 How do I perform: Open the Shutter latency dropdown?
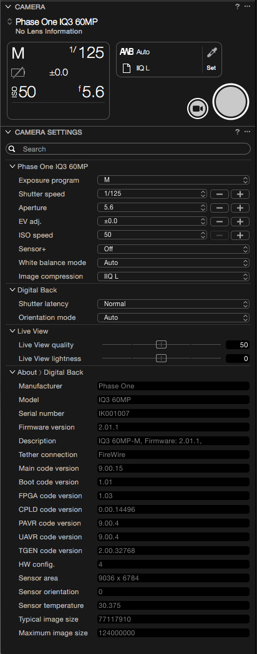[x=173, y=304]
